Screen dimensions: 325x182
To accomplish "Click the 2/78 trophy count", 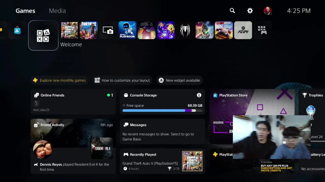I will pyautogui.click(x=176, y=169).
